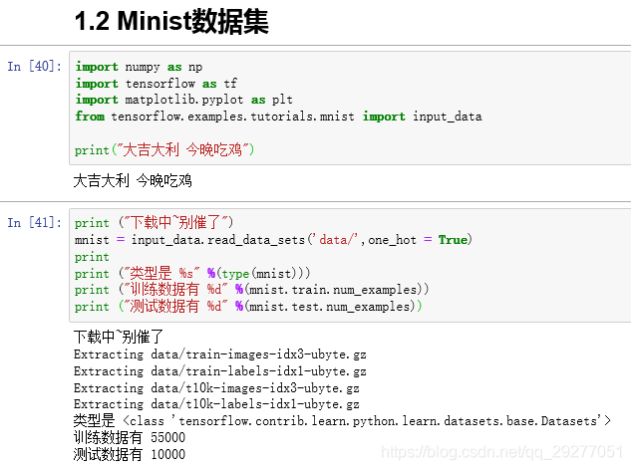
Task: Click the line importing matplotlib.pyplot as plt
Action: tap(183, 100)
